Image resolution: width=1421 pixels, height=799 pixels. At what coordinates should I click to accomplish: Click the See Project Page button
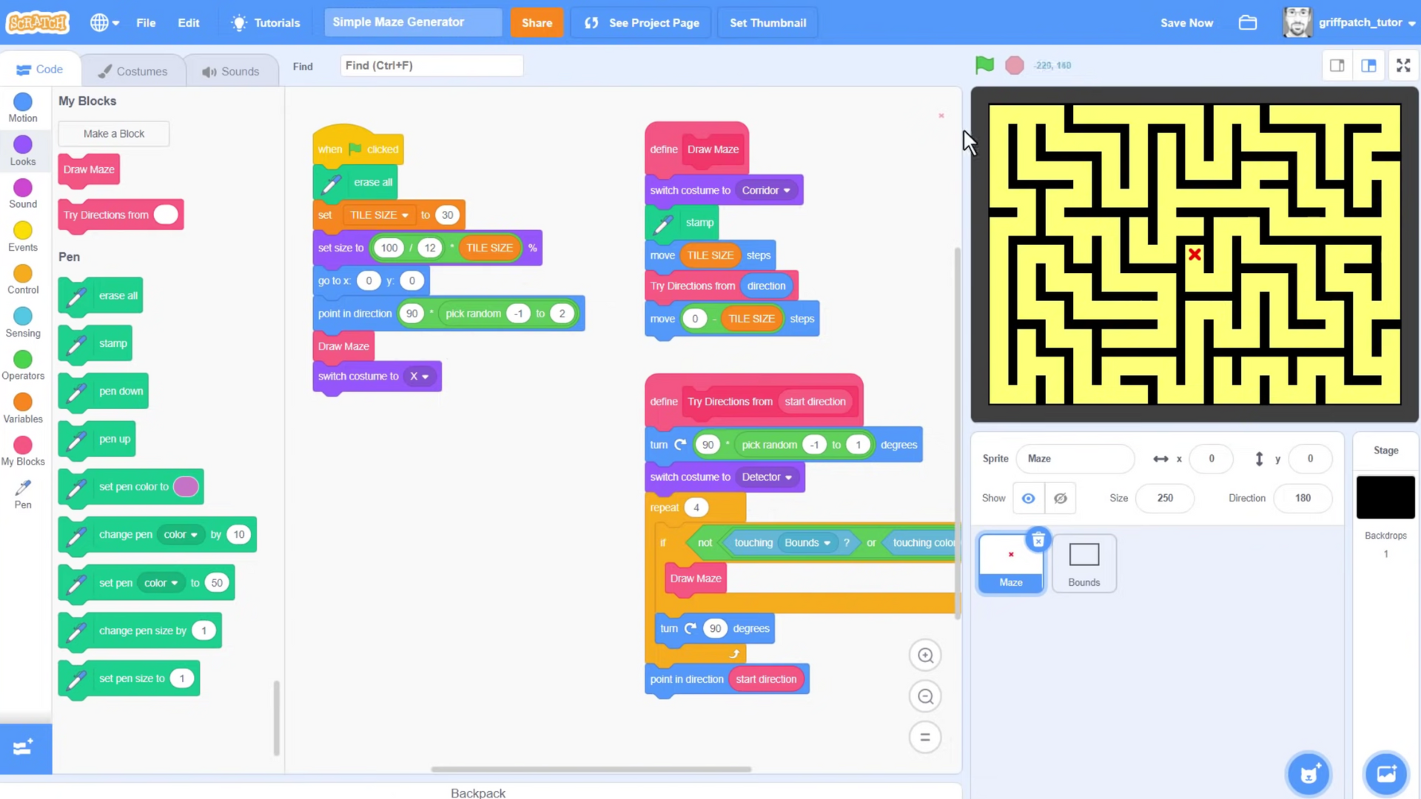644,22
